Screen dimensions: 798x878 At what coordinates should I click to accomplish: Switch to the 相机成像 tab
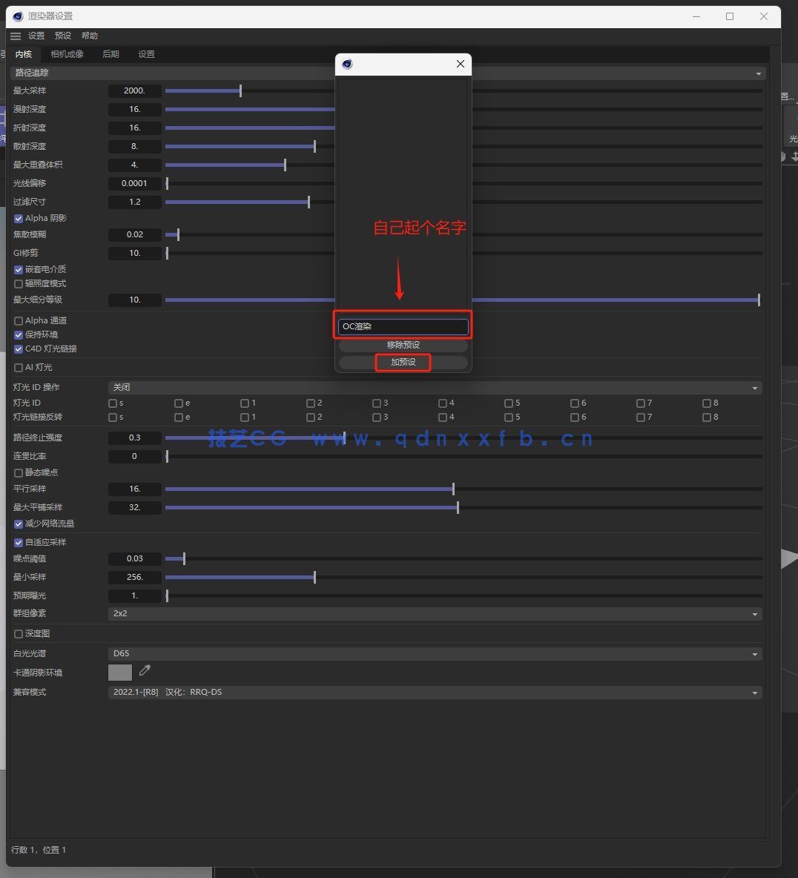coord(66,53)
